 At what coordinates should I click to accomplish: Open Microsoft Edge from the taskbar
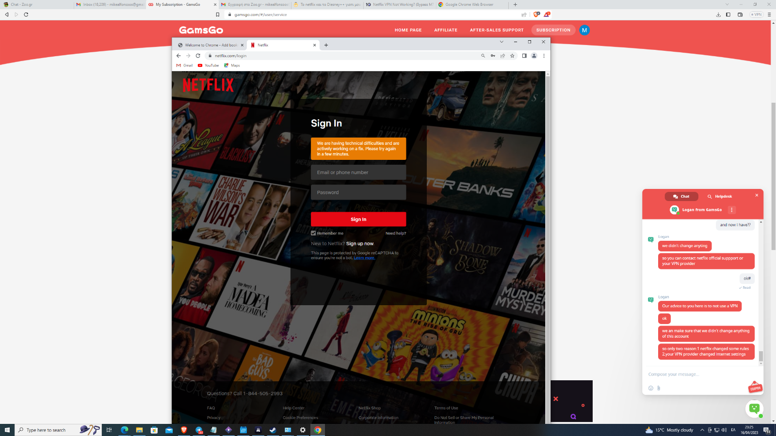coord(125,430)
